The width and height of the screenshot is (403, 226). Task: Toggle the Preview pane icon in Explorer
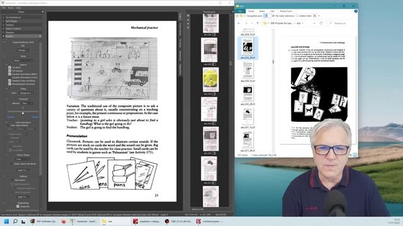click(266, 16)
